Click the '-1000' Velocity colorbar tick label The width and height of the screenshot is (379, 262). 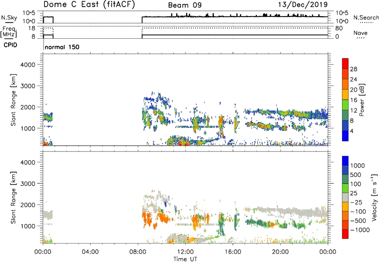(x=360, y=230)
